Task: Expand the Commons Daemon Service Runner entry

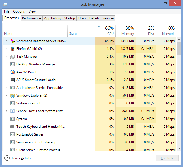Action: (6, 41)
